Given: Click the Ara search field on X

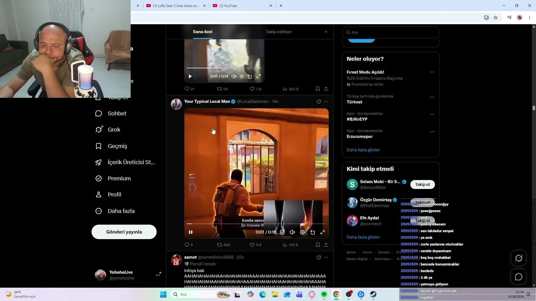Looking at the screenshot, I should point(391,32).
